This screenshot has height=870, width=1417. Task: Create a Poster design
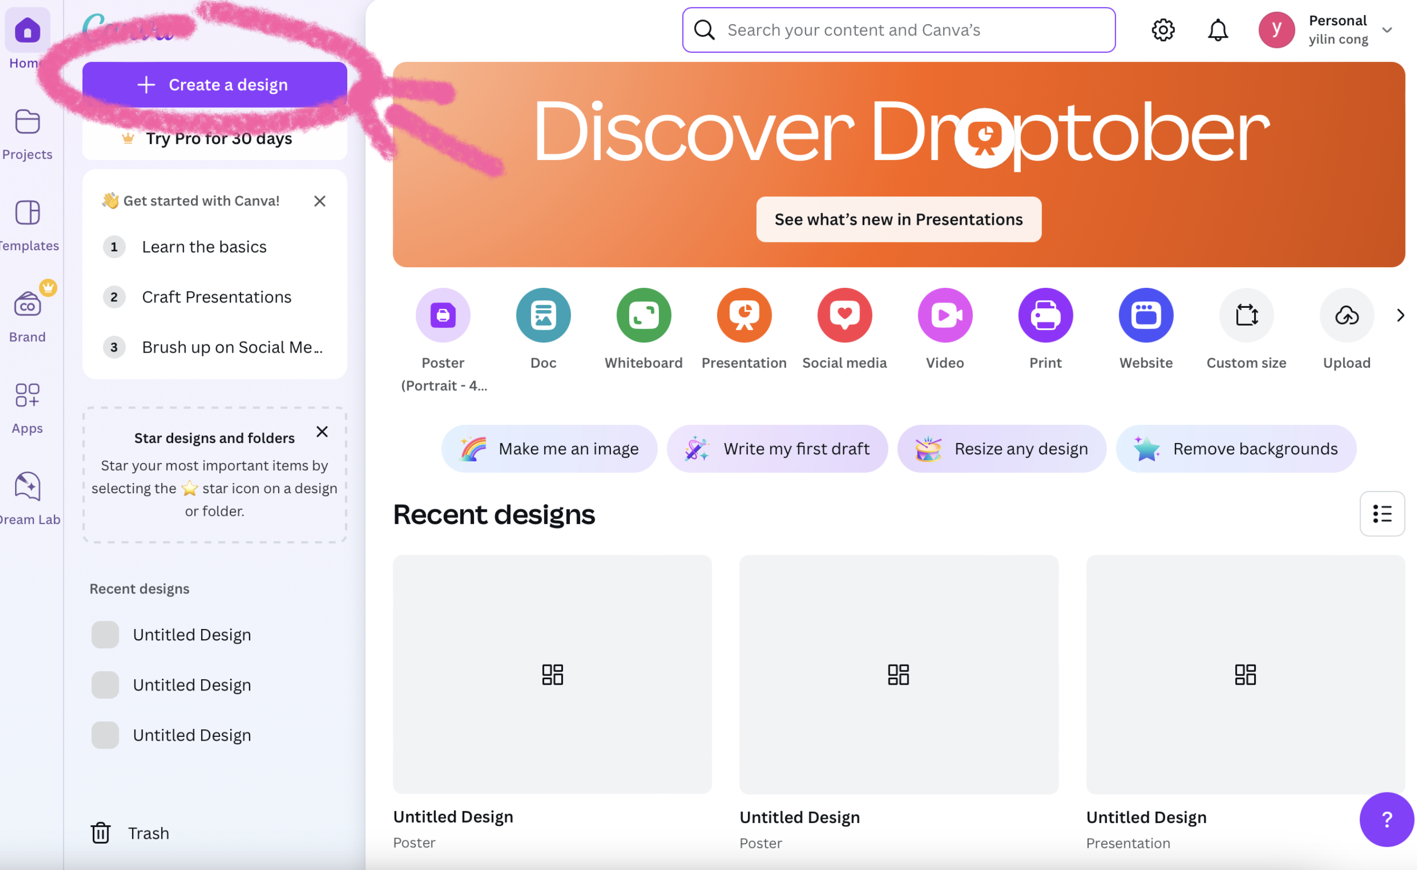tap(443, 315)
